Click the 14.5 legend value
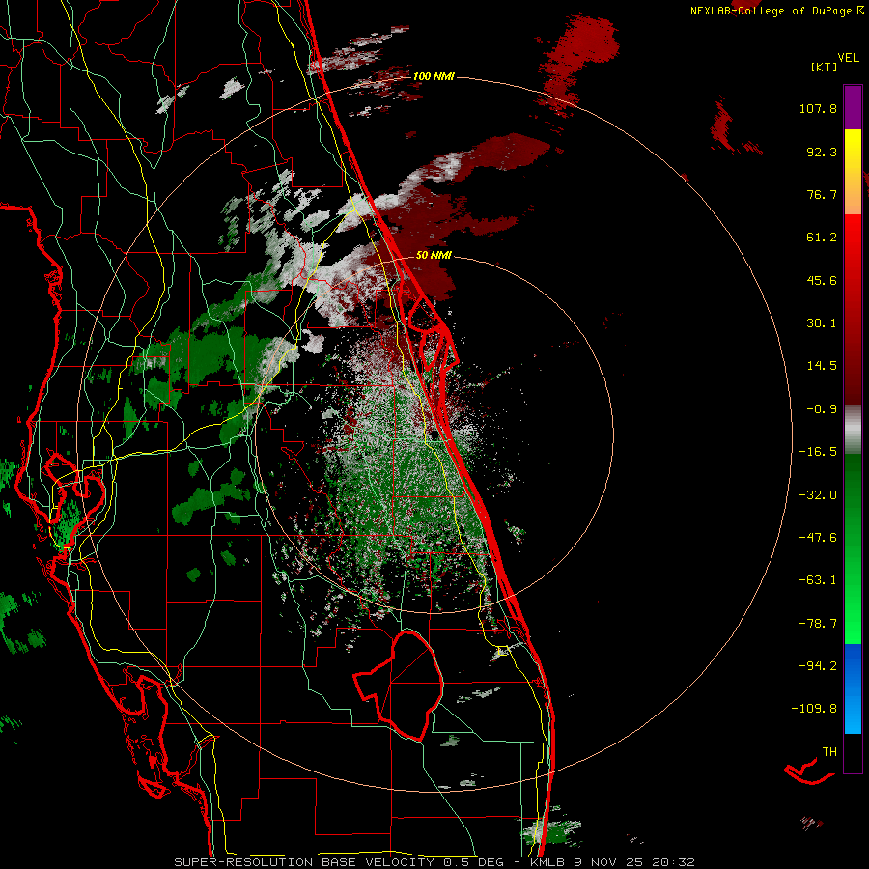Screen dimensions: 869x869 pos(822,366)
